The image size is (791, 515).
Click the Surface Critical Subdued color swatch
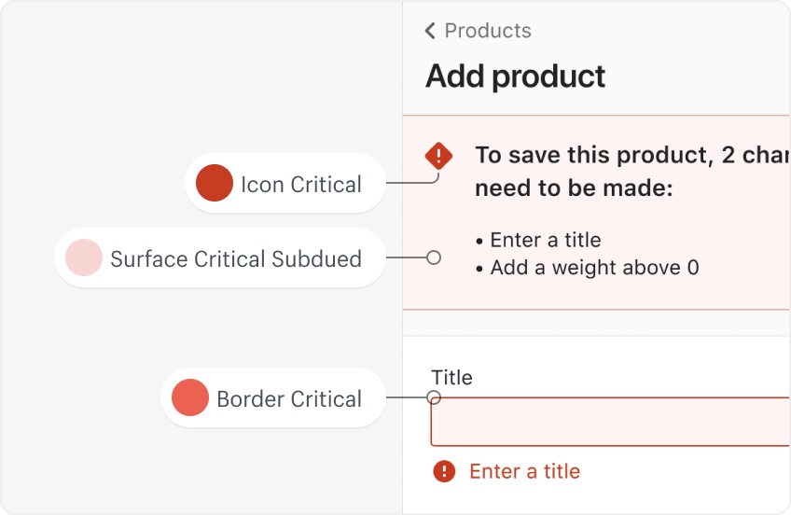tap(84, 257)
